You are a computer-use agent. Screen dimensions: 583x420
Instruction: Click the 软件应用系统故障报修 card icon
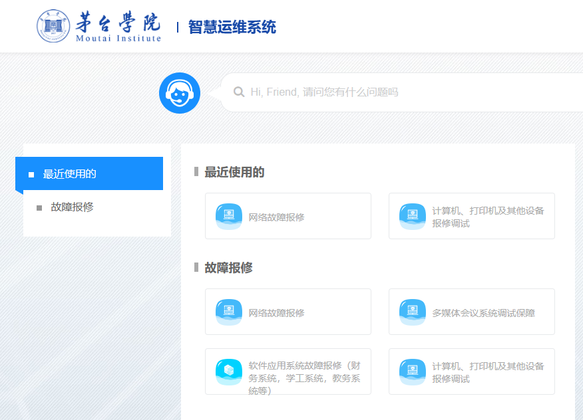(x=229, y=371)
